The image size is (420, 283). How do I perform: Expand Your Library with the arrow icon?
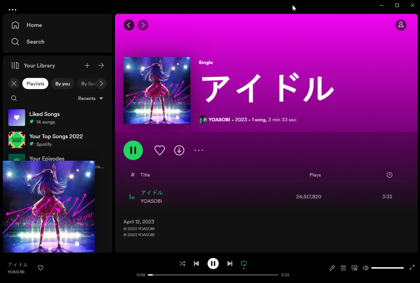[101, 66]
